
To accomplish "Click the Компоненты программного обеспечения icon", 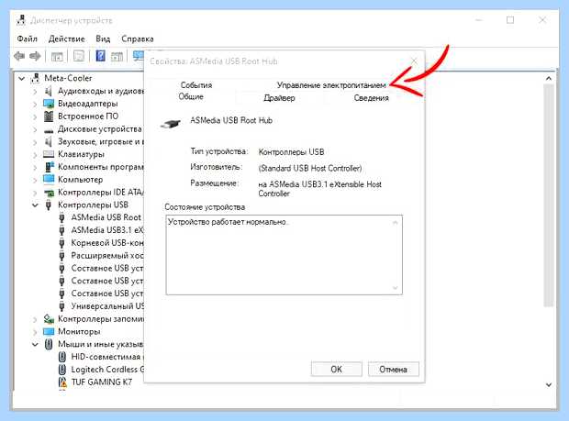I will tap(49, 167).
